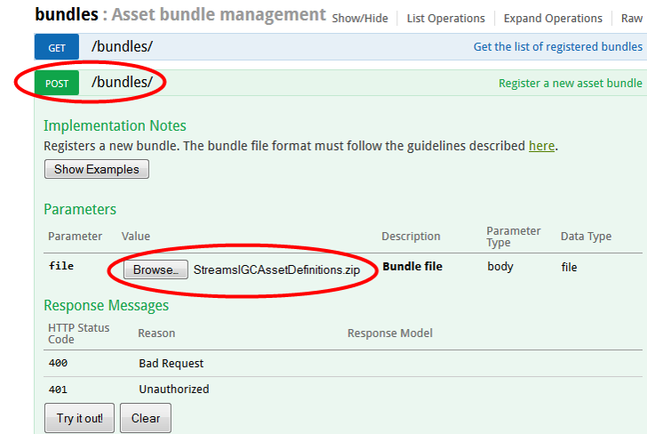Open the guidelines 'here' link
Screen dimensions: 647x434
541,146
